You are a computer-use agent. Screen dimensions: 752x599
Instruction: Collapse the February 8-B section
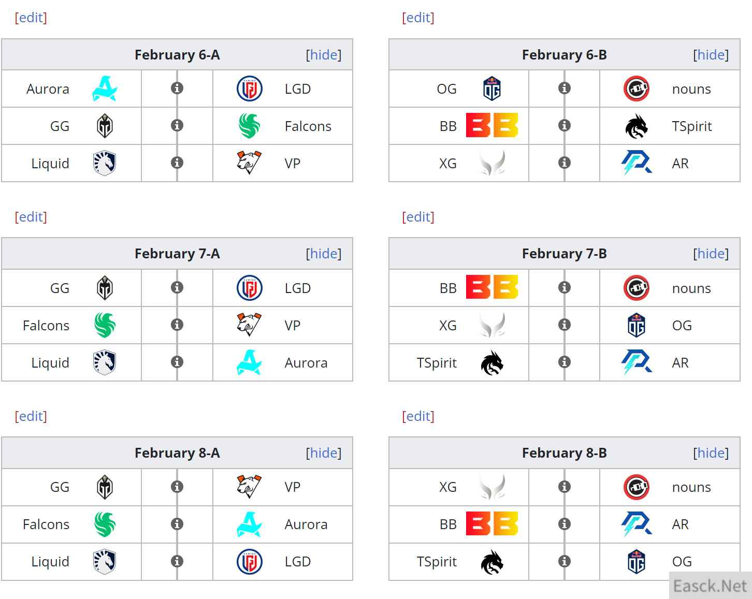[x=711, y=453]
